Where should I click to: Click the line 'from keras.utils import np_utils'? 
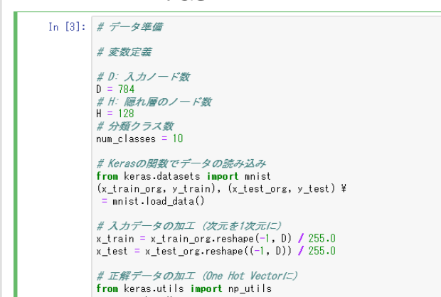pos(184,288)
